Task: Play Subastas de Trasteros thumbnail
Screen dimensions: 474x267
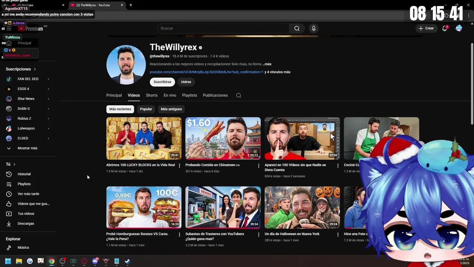Action: tap(223, 207)
